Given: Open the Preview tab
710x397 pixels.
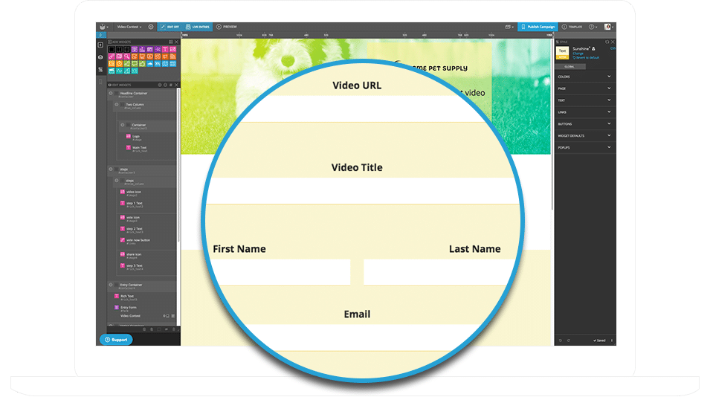Looking at the screenshot, I should [227, 27].
